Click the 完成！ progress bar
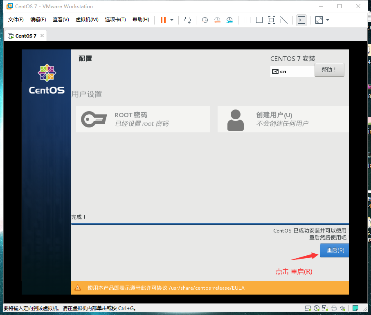 [210, 223]
